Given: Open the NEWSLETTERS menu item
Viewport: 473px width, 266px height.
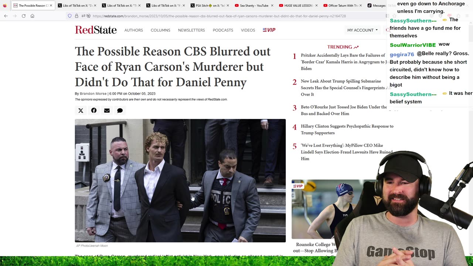Looking at the screenshot, I should click(191, 30).
